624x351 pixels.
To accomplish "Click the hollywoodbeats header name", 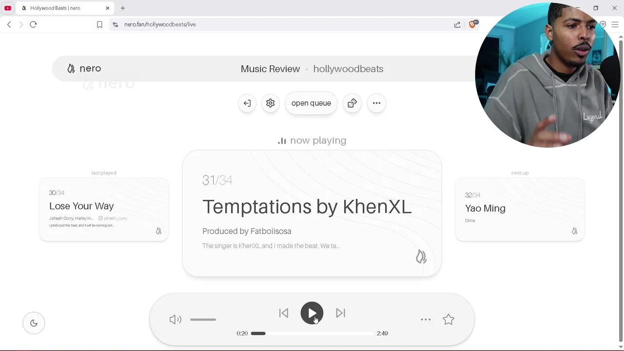I will tap(348, 69).
